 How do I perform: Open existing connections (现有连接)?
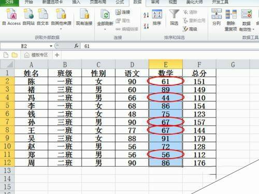coord(84,17)
